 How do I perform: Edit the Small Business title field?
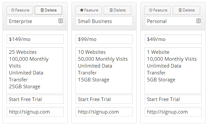click(x=104, y=21)
